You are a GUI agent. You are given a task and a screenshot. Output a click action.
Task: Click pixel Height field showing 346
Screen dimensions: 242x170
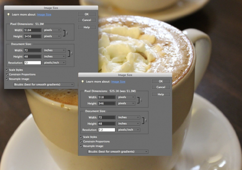tap(107, 103)
